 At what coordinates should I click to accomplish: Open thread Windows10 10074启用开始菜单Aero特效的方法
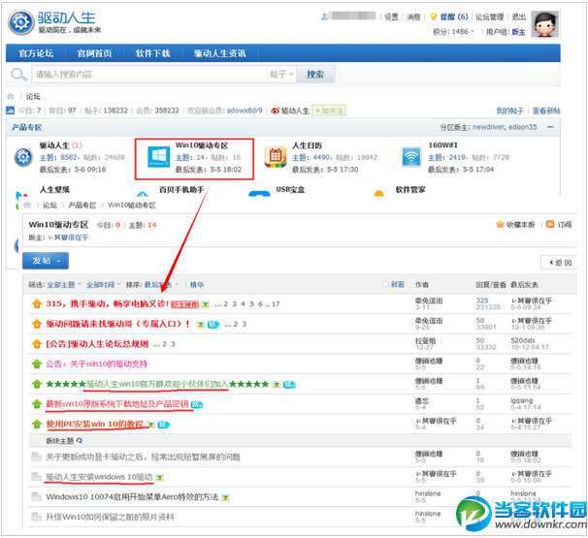[x=132, y=496]
